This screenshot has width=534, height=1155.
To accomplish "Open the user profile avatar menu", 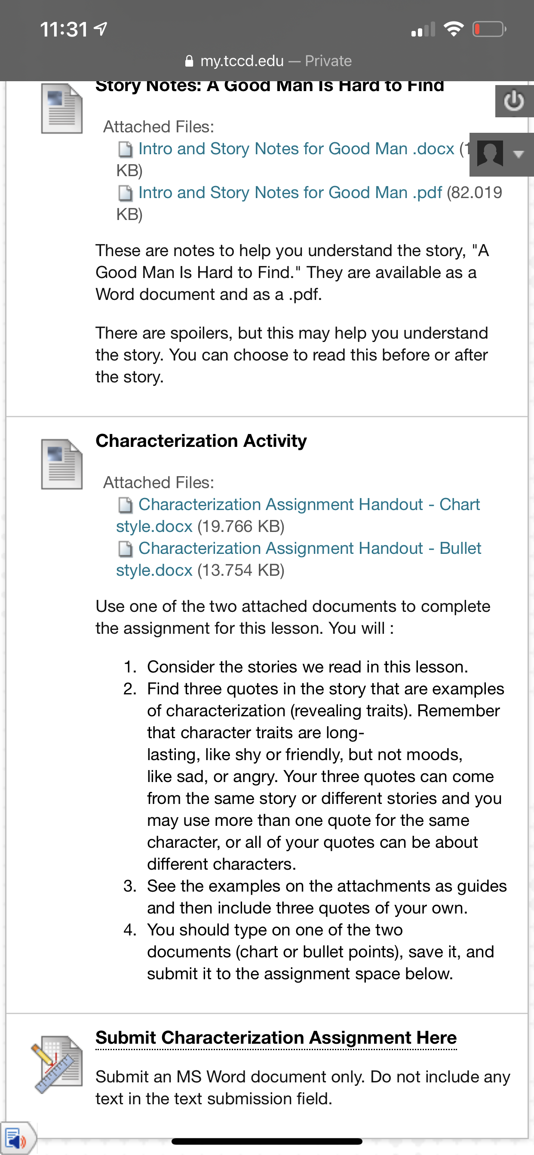I will pyautogui.click(x=490, y=154).
